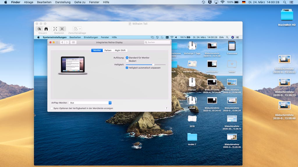The image size is (298, 167).
Task: Click the German flag input source icon
Action: 244,2
